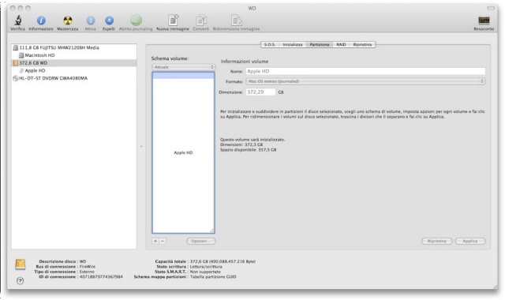The image size is (505, 300).
Task: Click the Verifica microscope icon
Action: click(x=17, y=21)
